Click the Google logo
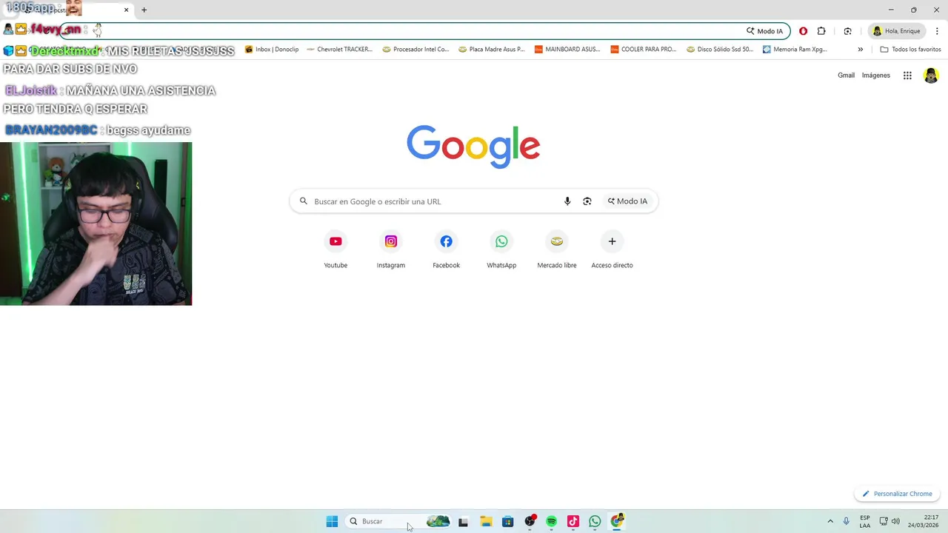 click(473, 147)
